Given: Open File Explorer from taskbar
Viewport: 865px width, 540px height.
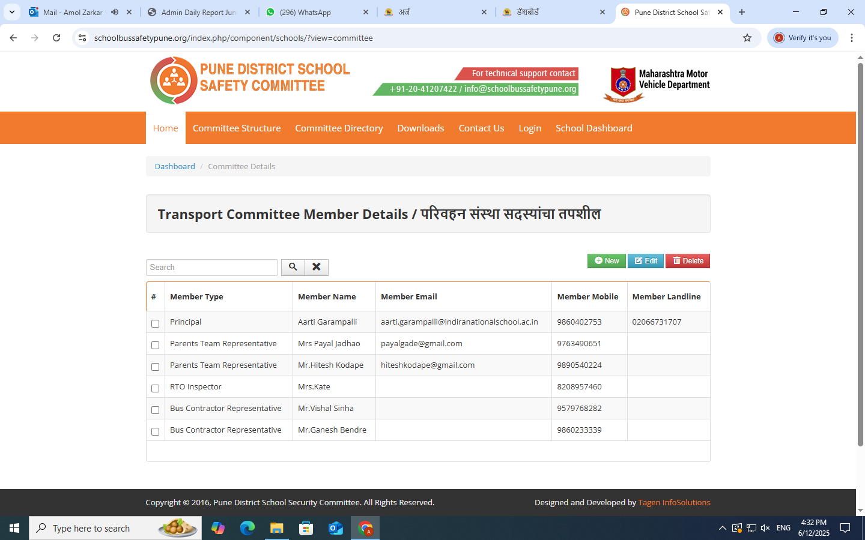Looking at the screenshot, I should coord(276,528).
